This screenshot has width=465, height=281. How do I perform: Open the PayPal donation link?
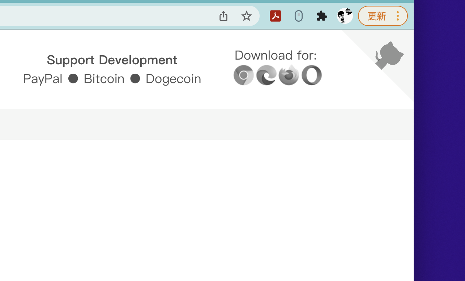[x=43, y=79]
